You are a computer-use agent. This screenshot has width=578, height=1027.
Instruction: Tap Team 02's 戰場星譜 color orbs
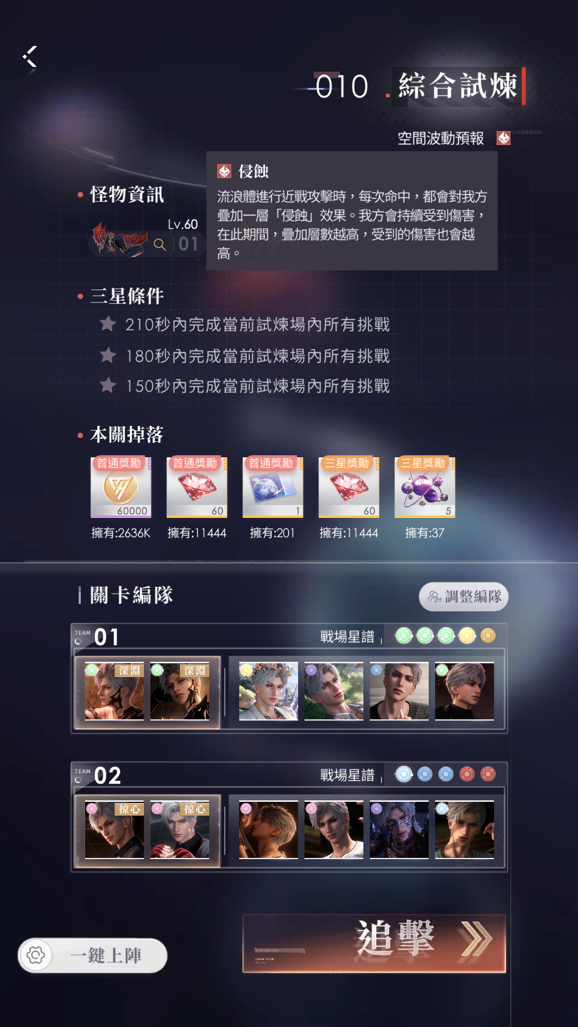point(445,774)
